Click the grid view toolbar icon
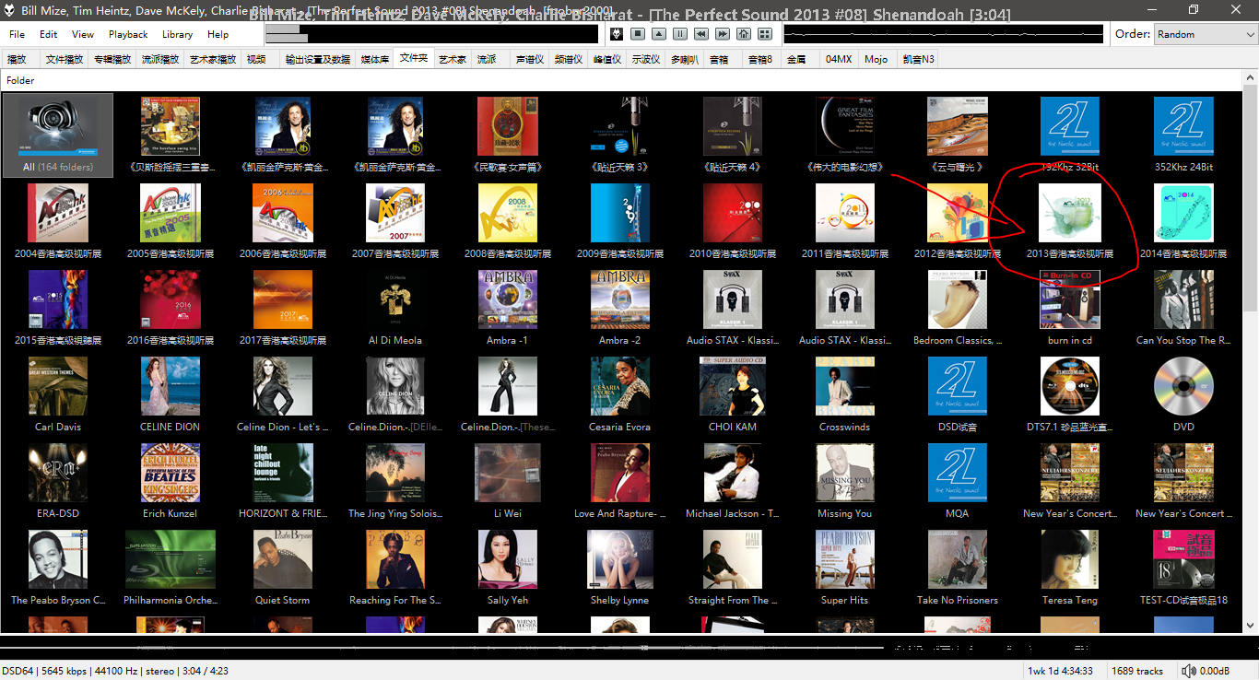The height and width of the screenshot is (680, 1259). coord(765,34)
